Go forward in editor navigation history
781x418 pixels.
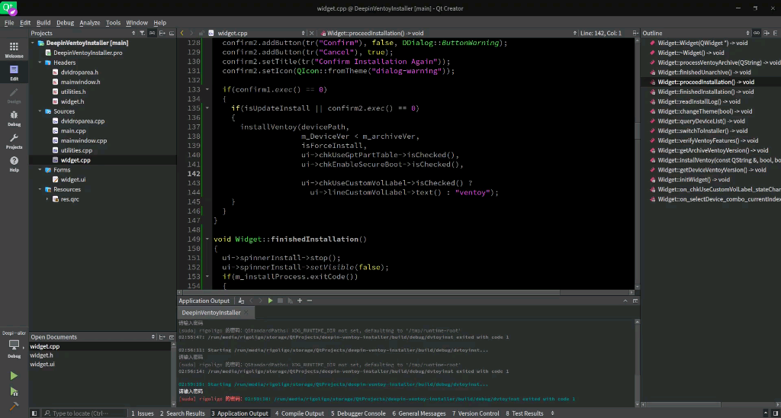click(191, 33)
